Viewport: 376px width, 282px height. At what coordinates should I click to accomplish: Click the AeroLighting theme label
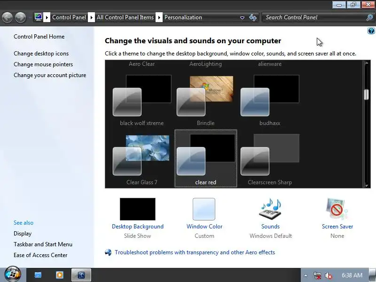205,64
